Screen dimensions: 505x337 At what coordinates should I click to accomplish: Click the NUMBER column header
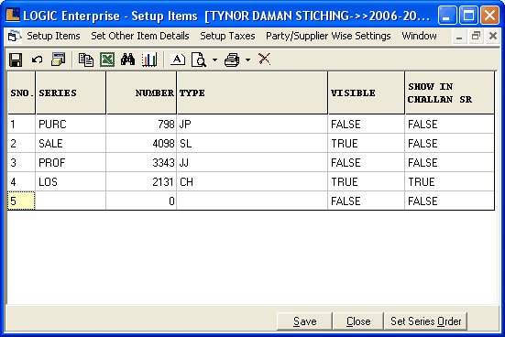(x=141, y=92)
